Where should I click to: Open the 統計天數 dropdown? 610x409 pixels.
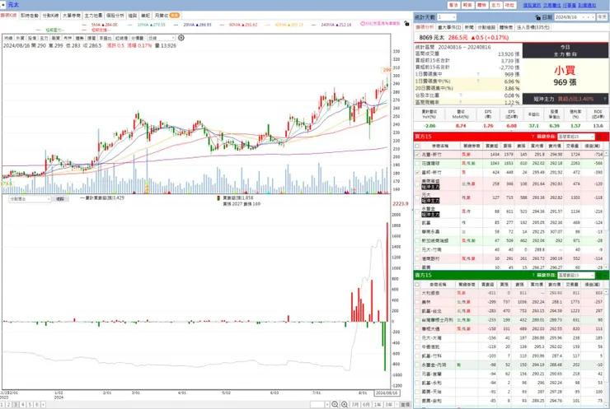click(446, 17)
